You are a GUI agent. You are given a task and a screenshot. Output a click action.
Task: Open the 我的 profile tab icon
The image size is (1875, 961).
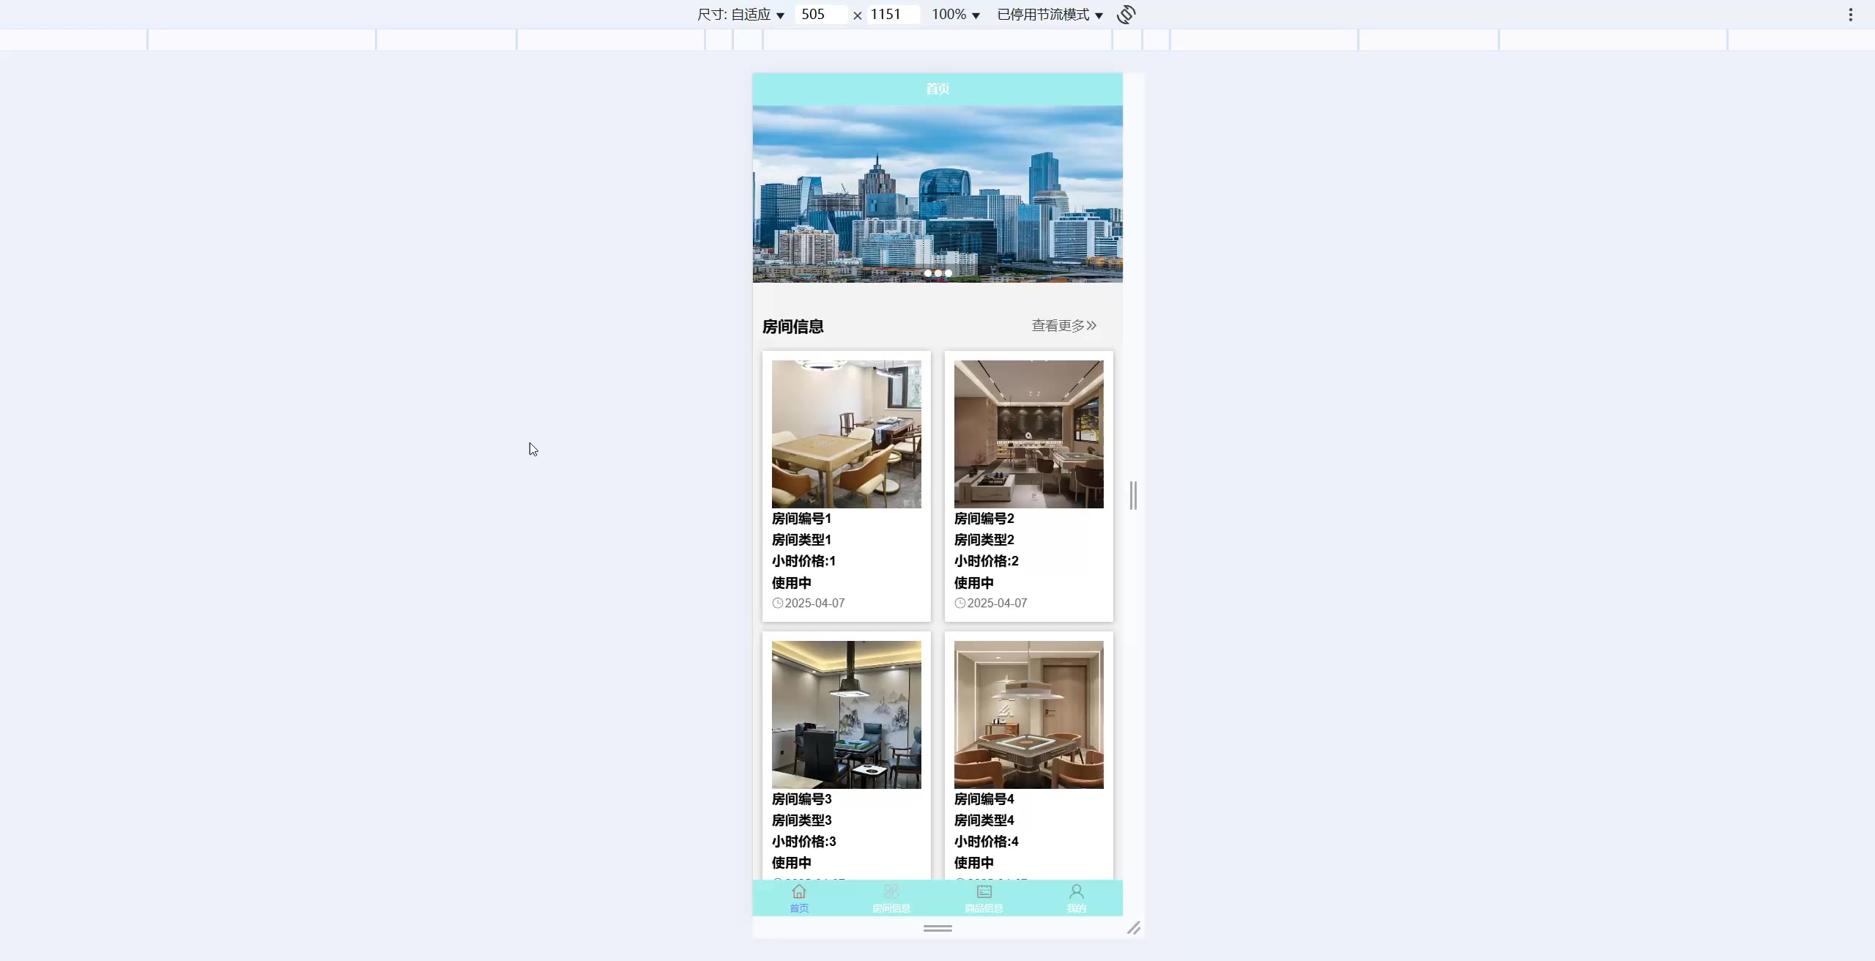[1076, 892]
